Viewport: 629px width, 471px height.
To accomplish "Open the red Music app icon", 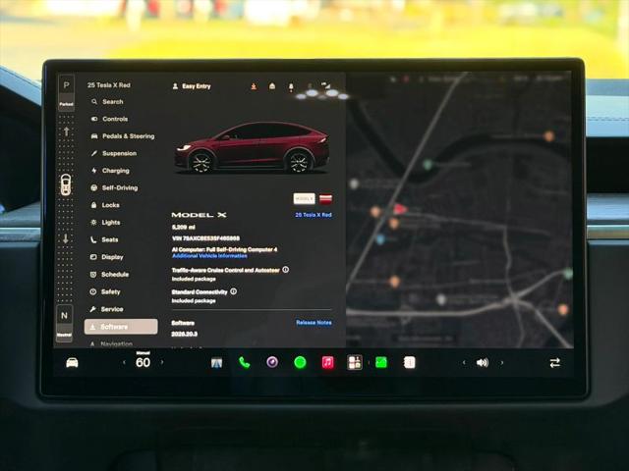I will click(x=327, y=363).
